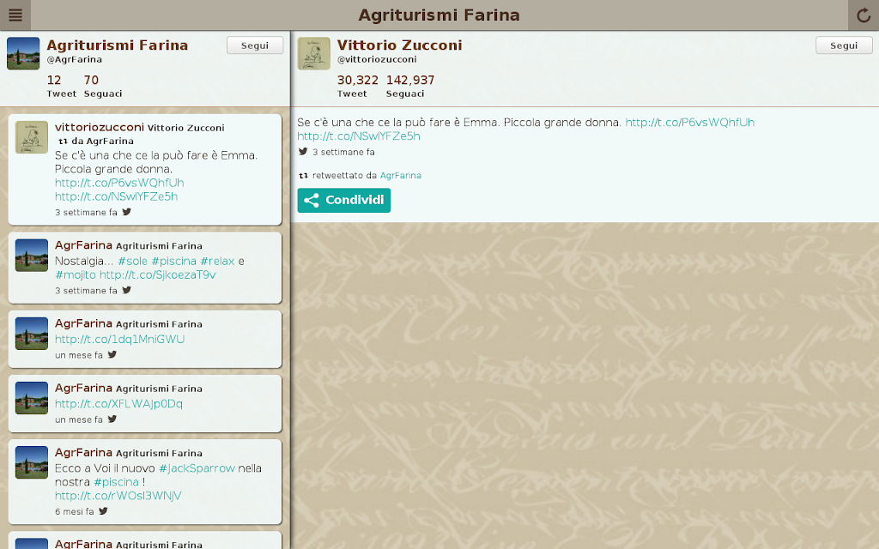
Task: Open link http://t.co/1dq1MniGWU
Action: coord(119,339)
